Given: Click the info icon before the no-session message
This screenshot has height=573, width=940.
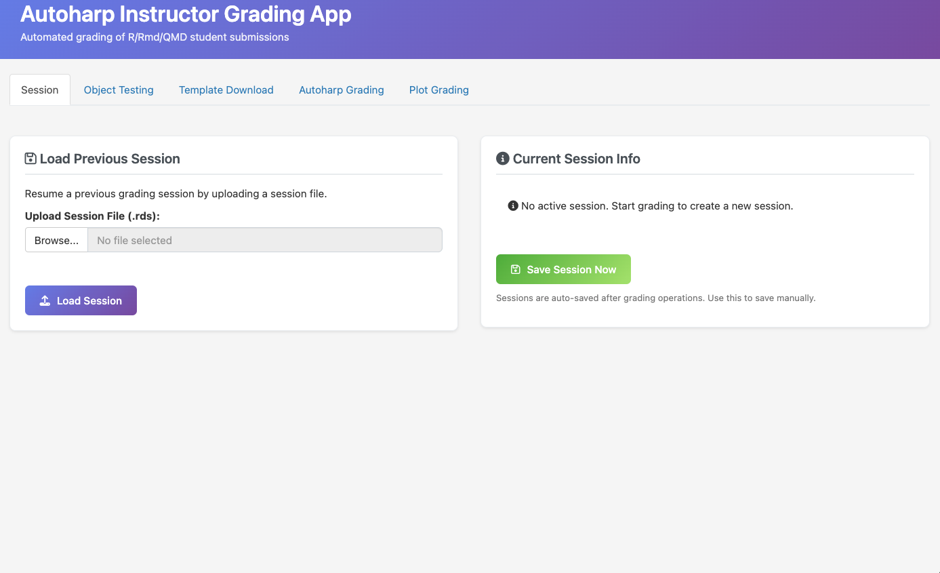Looking at the screenshot, I should tap(513, 205).
